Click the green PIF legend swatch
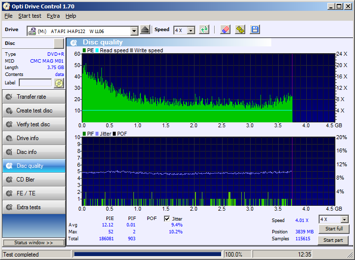 (84, 134)
